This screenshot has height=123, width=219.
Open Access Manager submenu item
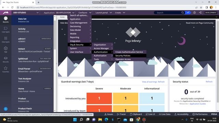(x=102, y=49)
